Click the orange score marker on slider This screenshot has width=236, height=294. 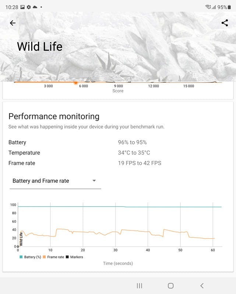[76, 82]
